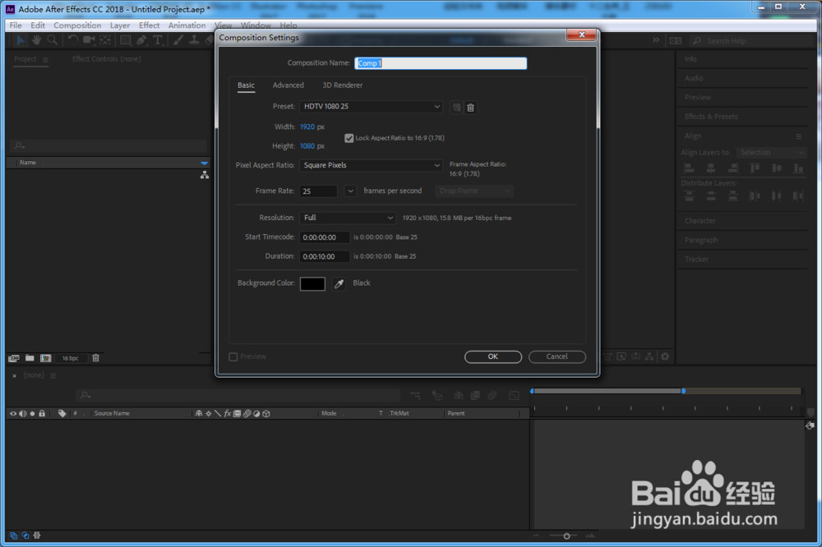Click the timeline zoom slider handle

566,536
